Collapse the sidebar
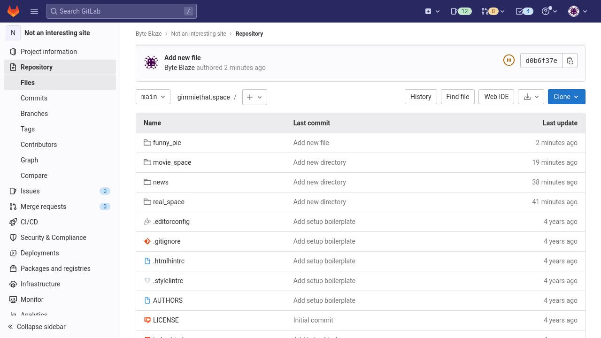The image size is (601, 338). 60,327
